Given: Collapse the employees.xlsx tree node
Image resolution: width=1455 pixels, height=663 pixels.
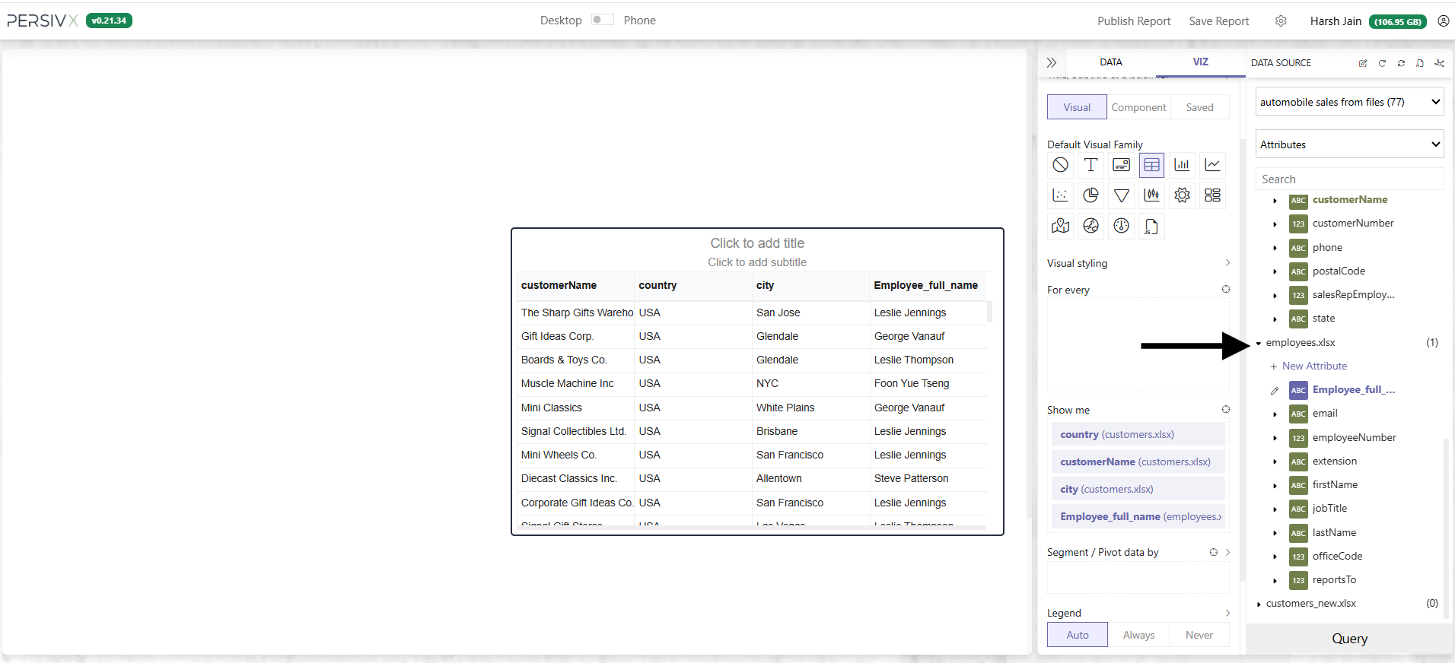Looking at the screenshot, I should pyautogui.click(x=1259, y=343).
